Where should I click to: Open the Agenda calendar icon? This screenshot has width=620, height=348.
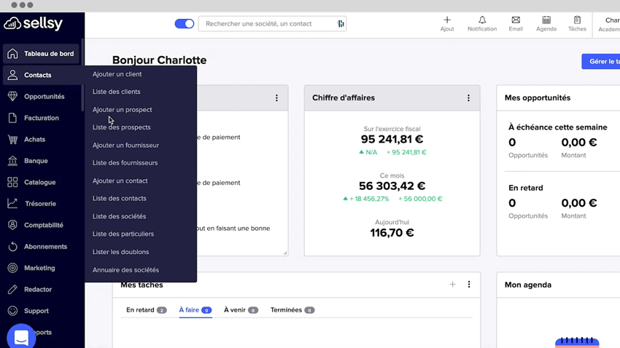click(x=546, y=20)
